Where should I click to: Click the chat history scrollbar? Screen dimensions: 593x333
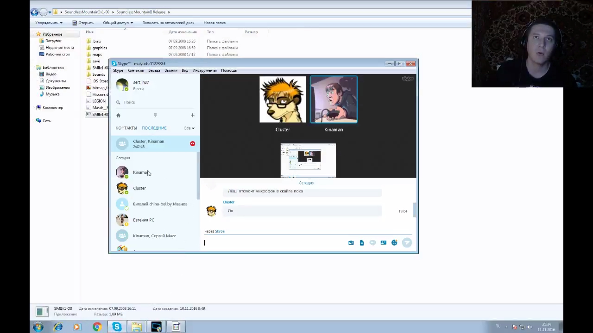(x=415, y=210)
